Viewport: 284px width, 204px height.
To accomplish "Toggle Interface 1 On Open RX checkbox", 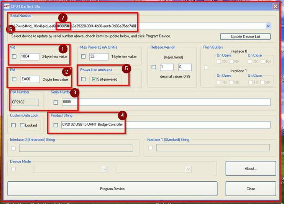I will coord(231,82).
